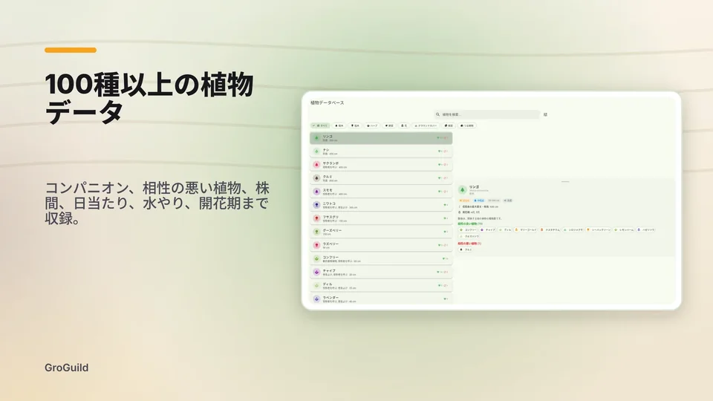Select the つる植物 filter chip
This screenshot has height=401, width=713.
(x=467, y=125)
